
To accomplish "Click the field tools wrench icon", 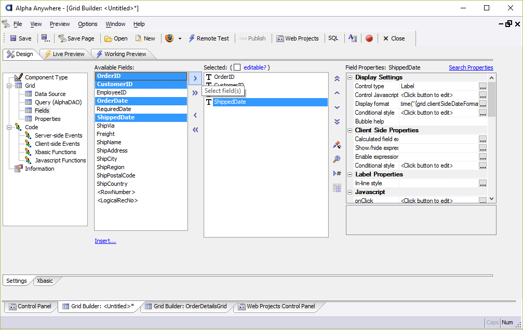I will [x=337, y=145].
